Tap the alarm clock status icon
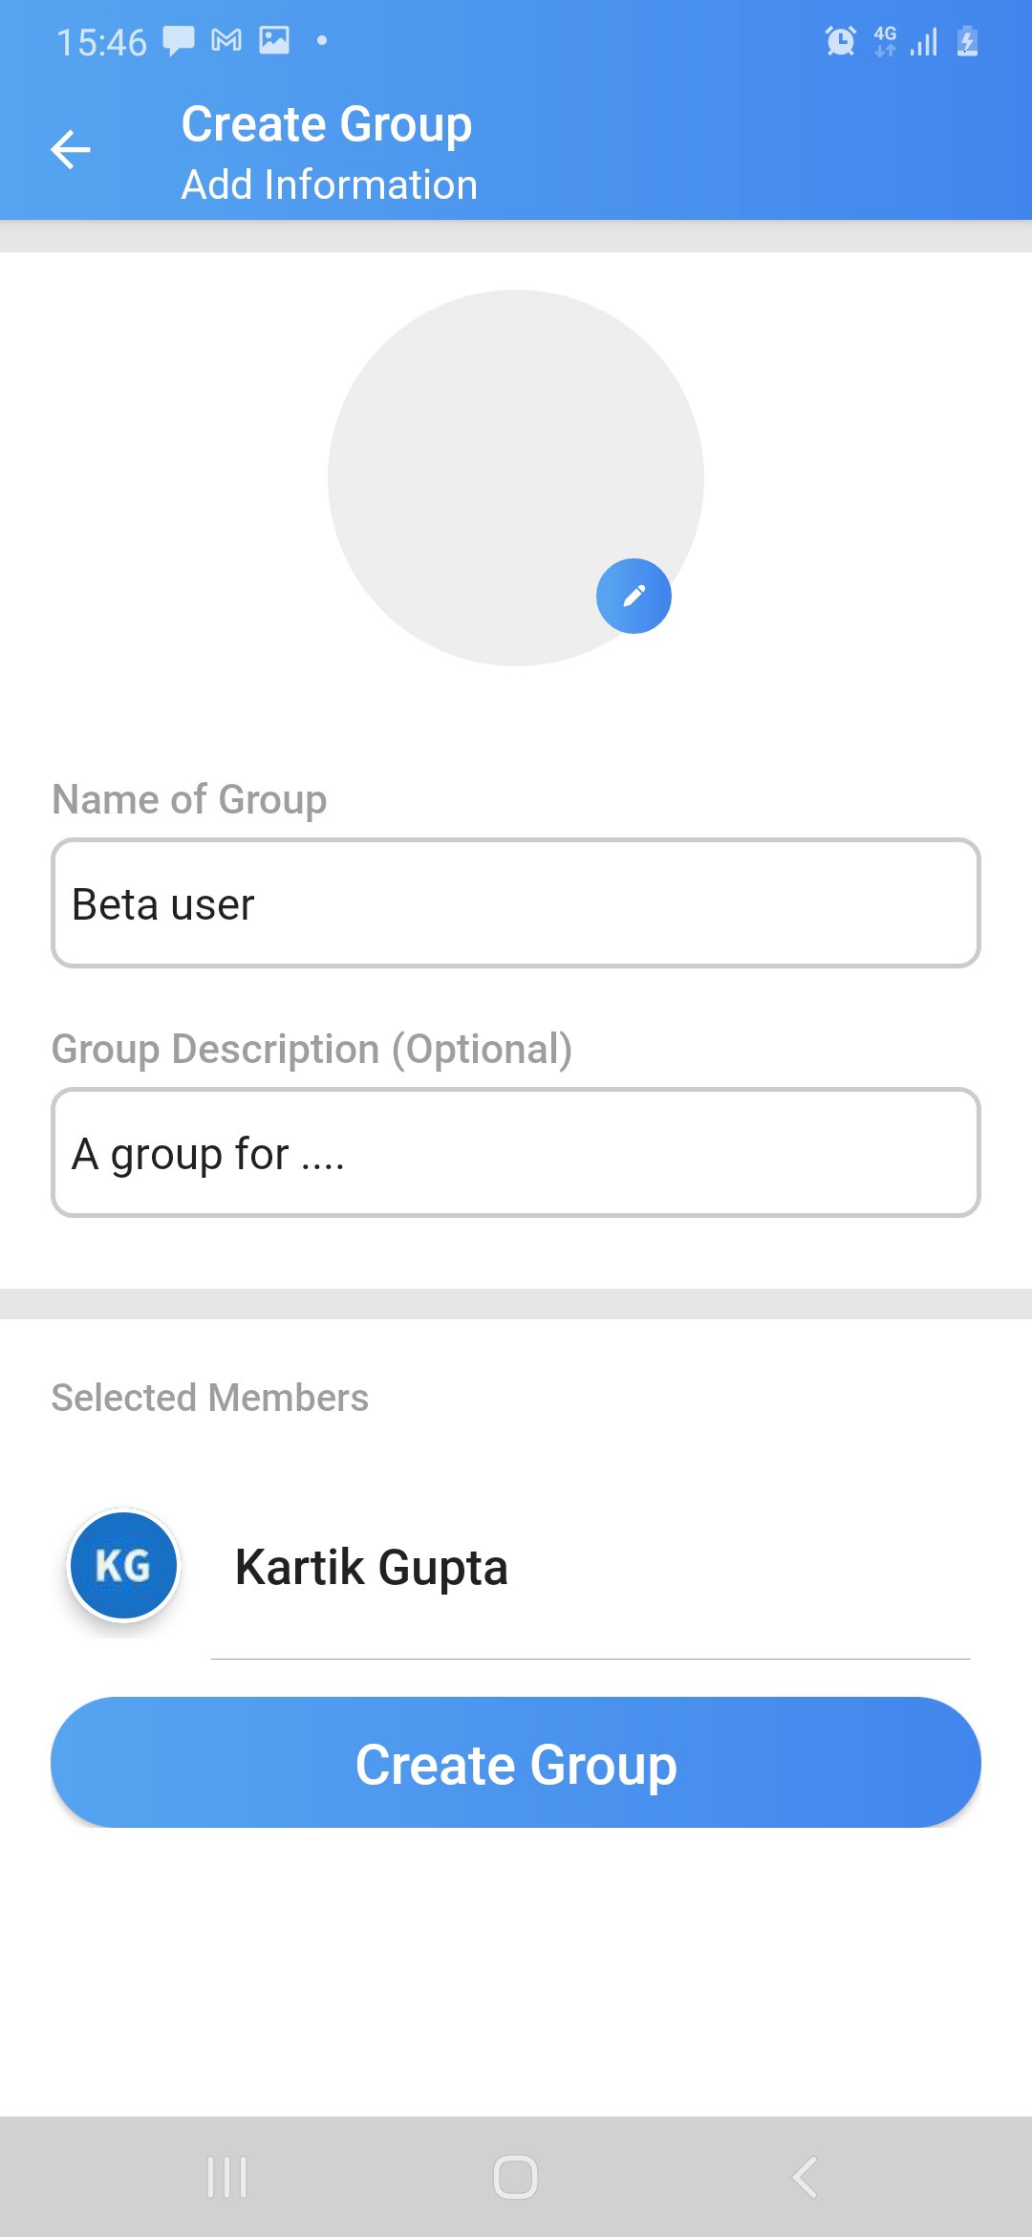The height and width of the screenshot is (2237, 1032). pyautogui.click(x=841, y=41)
